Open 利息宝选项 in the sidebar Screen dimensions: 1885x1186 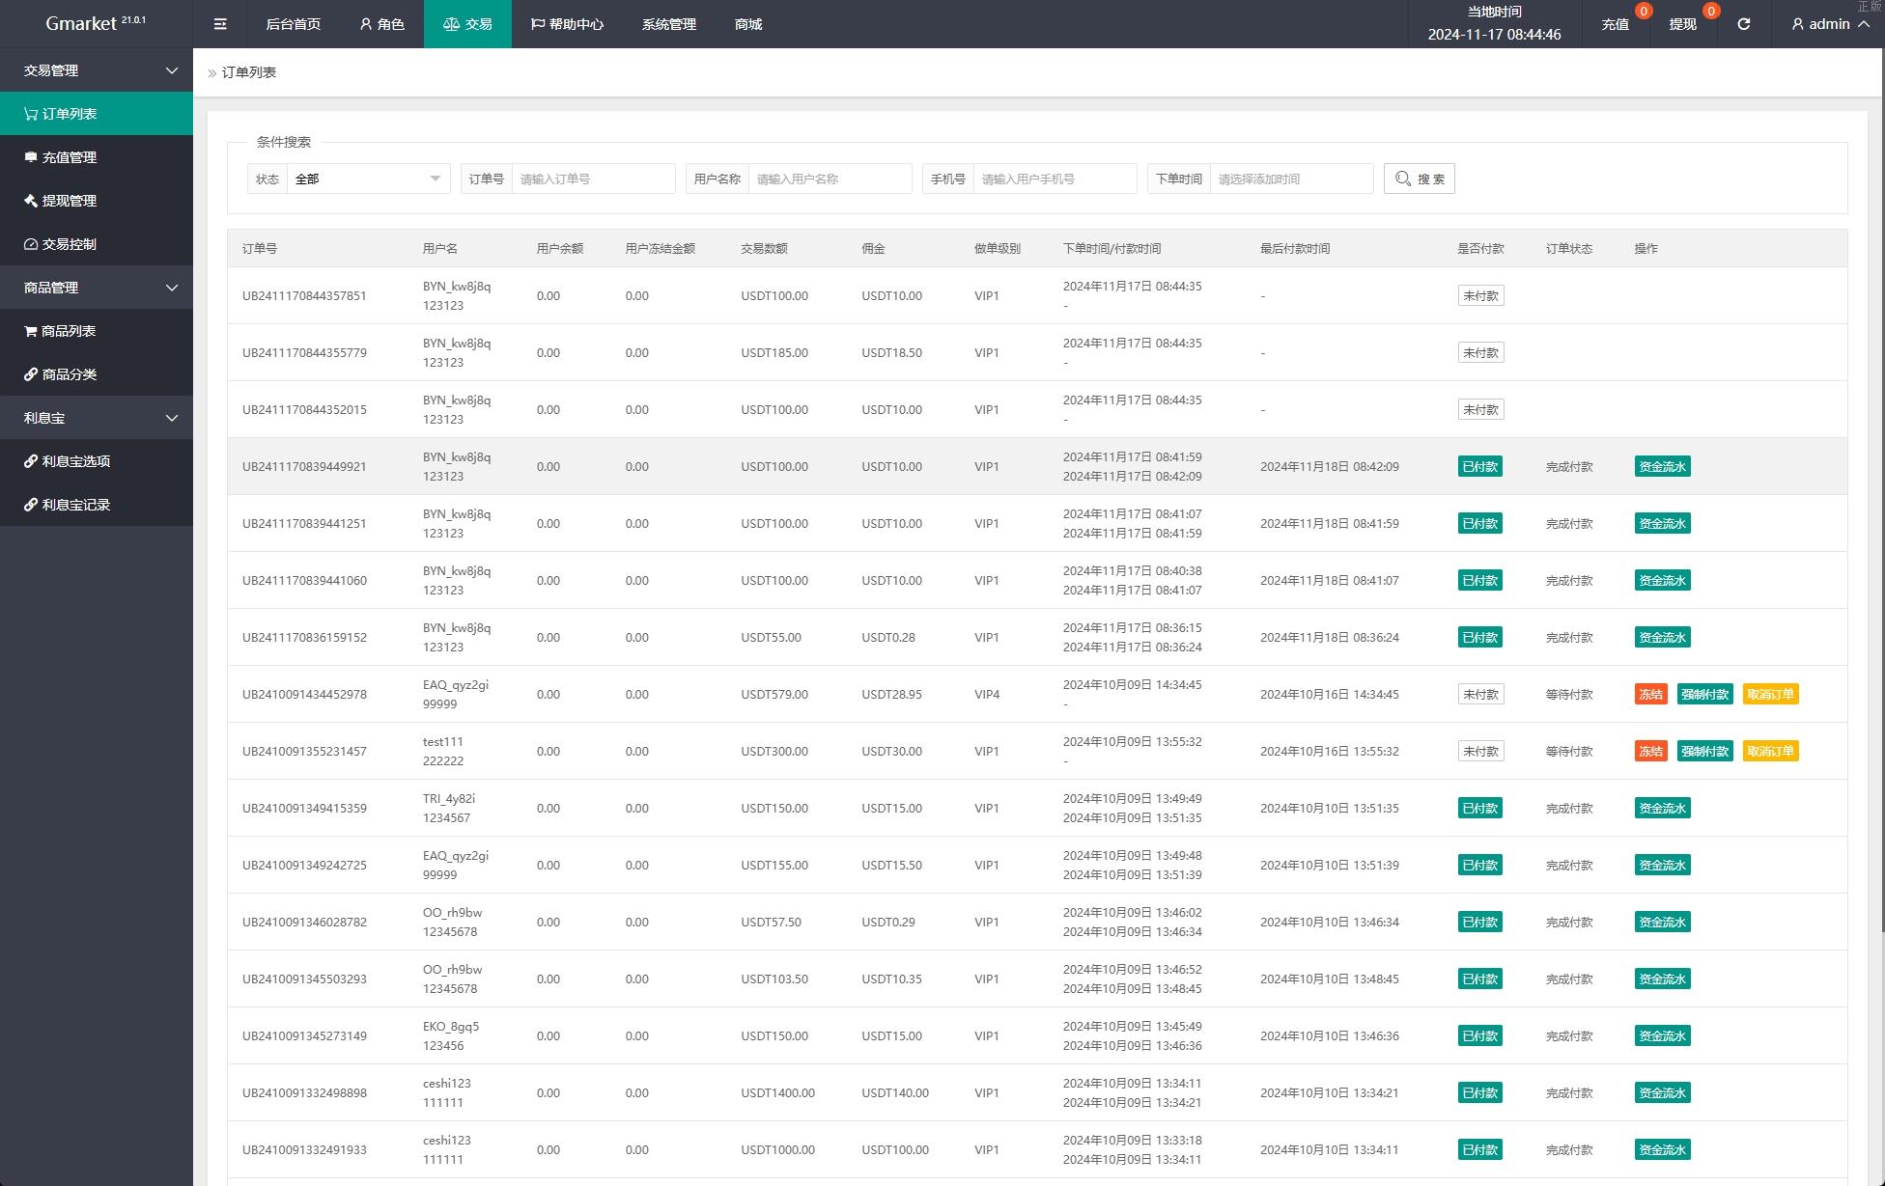(75, 461)
